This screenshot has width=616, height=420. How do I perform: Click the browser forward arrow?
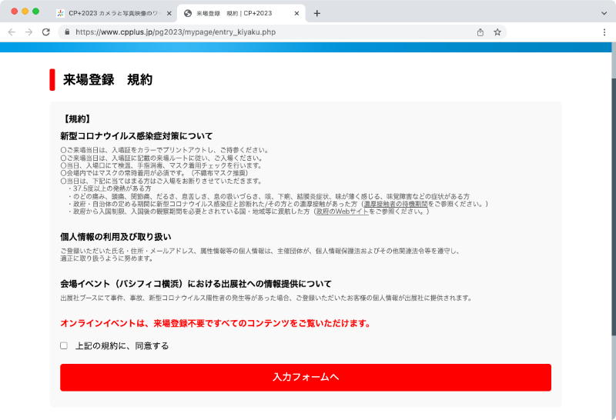tap(28, 32)
